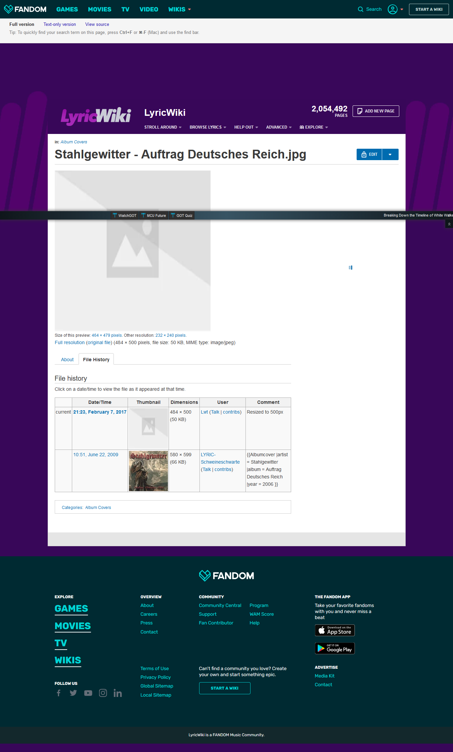Open the Text-only version link
Screen dimensions: 453x752
coord(59,25)
